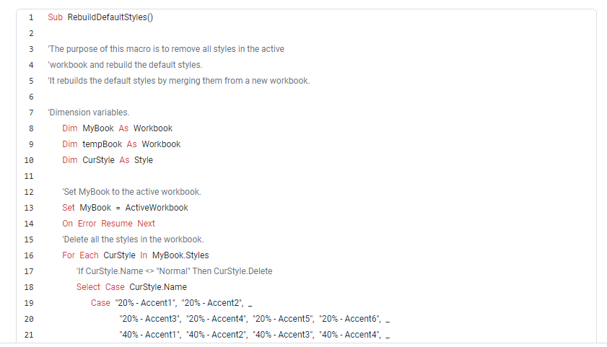
Task: Click line number 21 in the gutter
Action: 30,335
